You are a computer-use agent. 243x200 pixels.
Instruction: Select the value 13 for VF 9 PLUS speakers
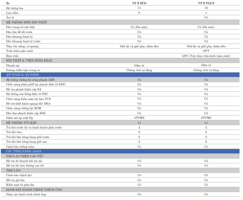coord(206,8)
